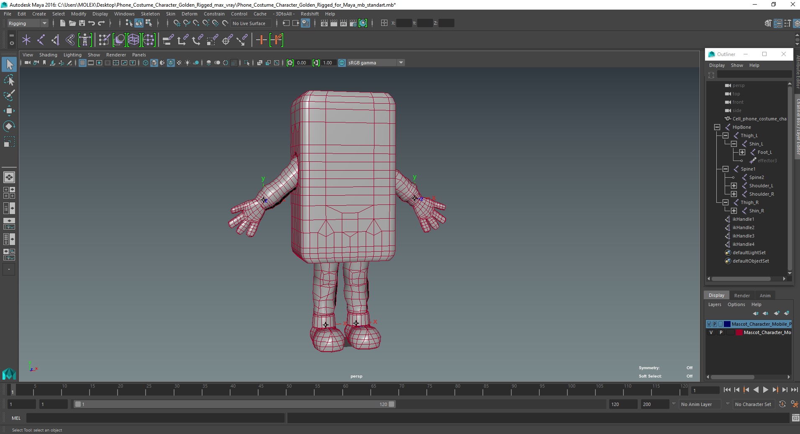Click the Snap to grids icon
Image resolution: width=800 pixels, height=434 pixels.
[x=177, y=23]
